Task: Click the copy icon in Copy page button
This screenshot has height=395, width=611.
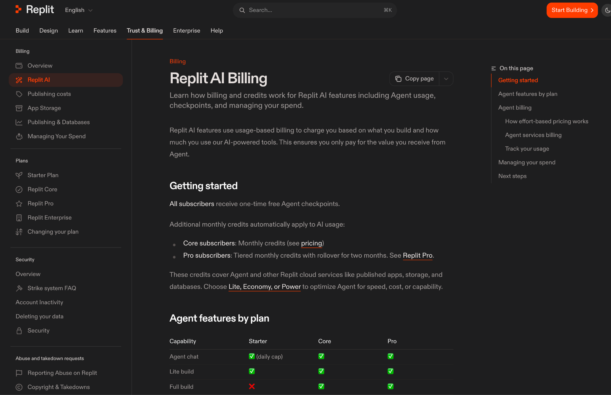Action: (398, 79)
